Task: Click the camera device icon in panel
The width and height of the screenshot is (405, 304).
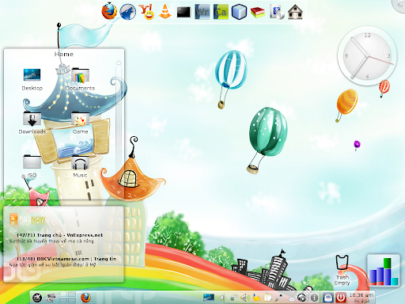Action: (x=51, y=298)
